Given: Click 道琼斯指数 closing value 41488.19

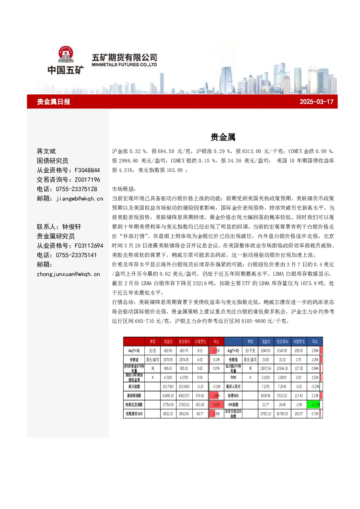Looking at the screenshot, I should point(168,396).
